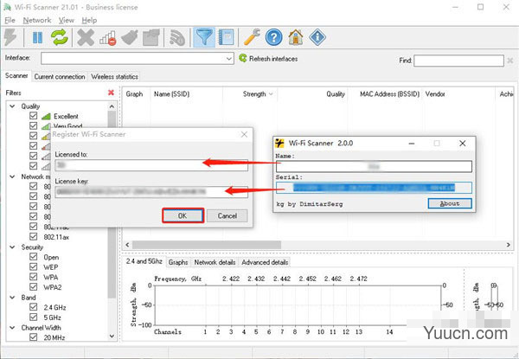Click the Find search box

coord(458,61)
